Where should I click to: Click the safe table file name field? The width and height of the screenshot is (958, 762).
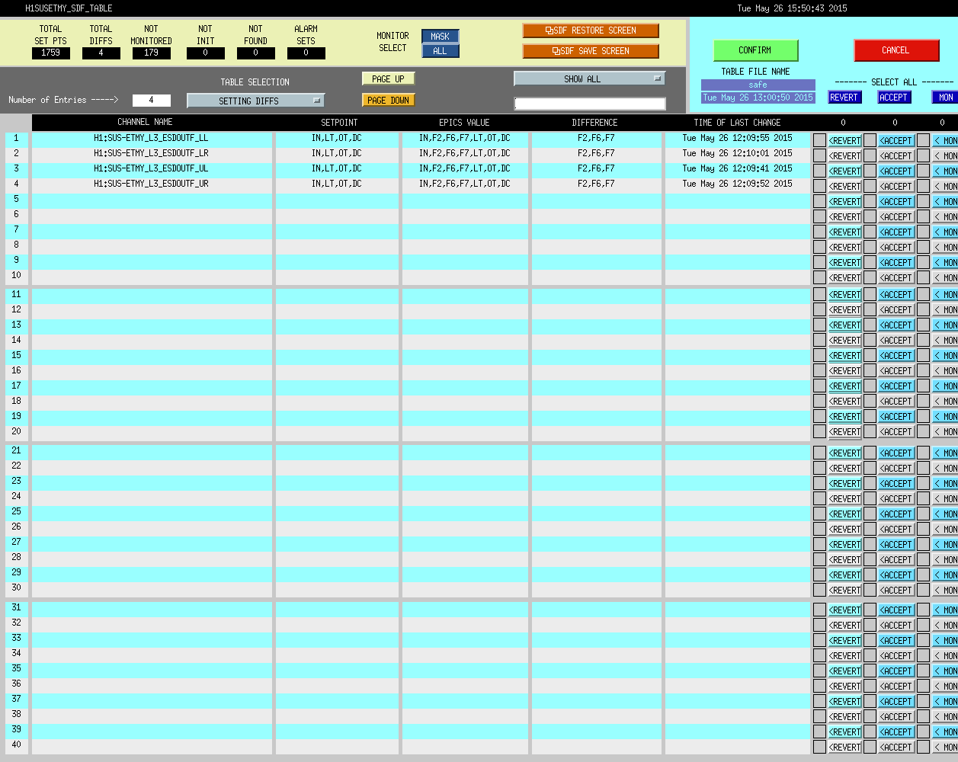[x=758, y=85]
